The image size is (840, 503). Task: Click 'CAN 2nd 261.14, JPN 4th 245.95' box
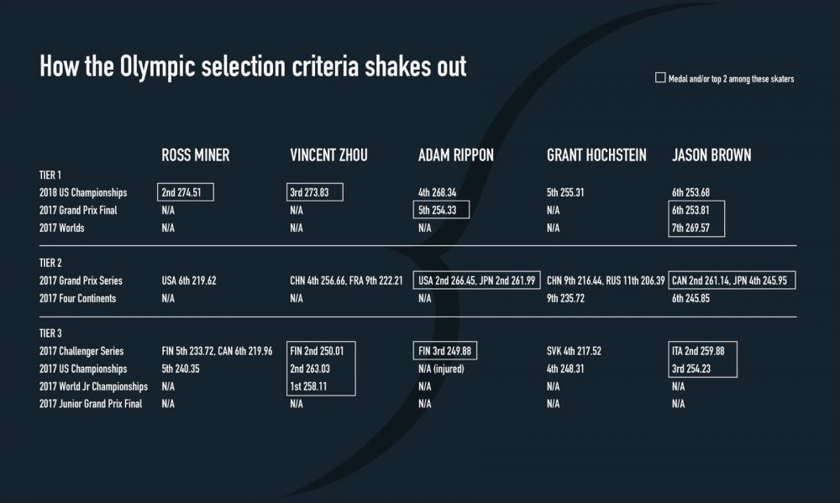point(732,280)
